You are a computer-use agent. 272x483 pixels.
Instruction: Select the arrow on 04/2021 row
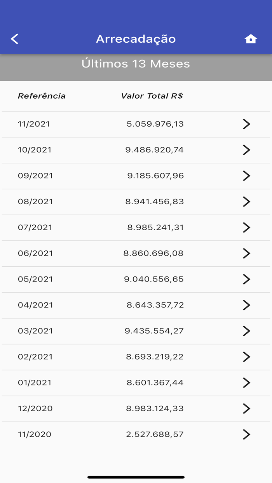246,305
